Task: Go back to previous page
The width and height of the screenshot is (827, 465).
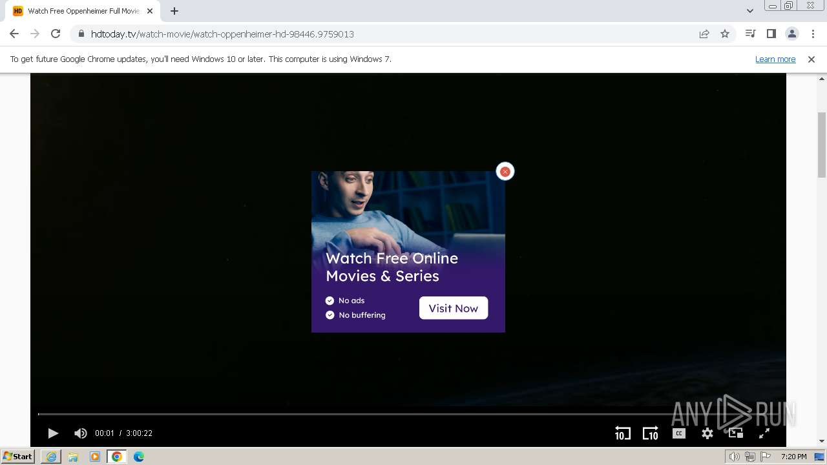Action: [x=14, y=34]
